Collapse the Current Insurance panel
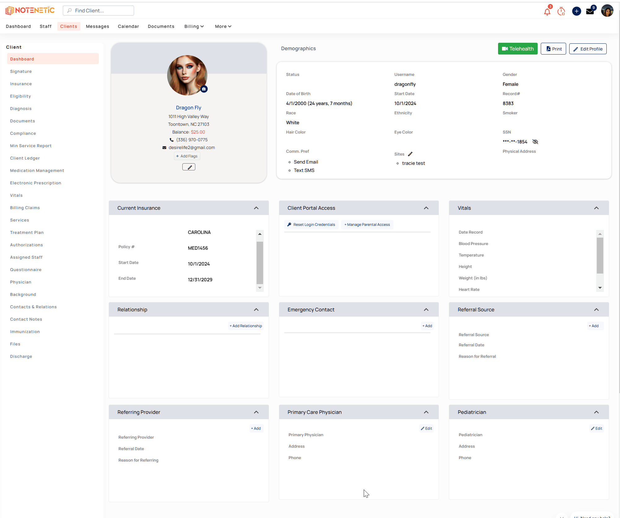The width and height of the screenshot is (620, 518). coord(256,208)
